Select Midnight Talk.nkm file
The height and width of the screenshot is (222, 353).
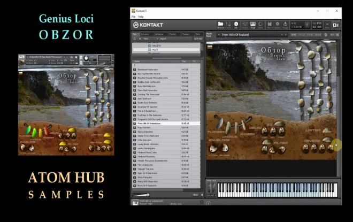point(166,169)
